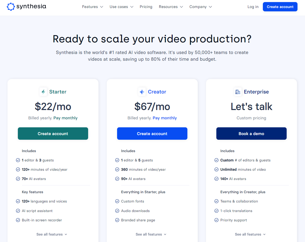Click the '$67/mo' Creator price
The width and height of the screenshot is (305, 242).
click(152, 106)
